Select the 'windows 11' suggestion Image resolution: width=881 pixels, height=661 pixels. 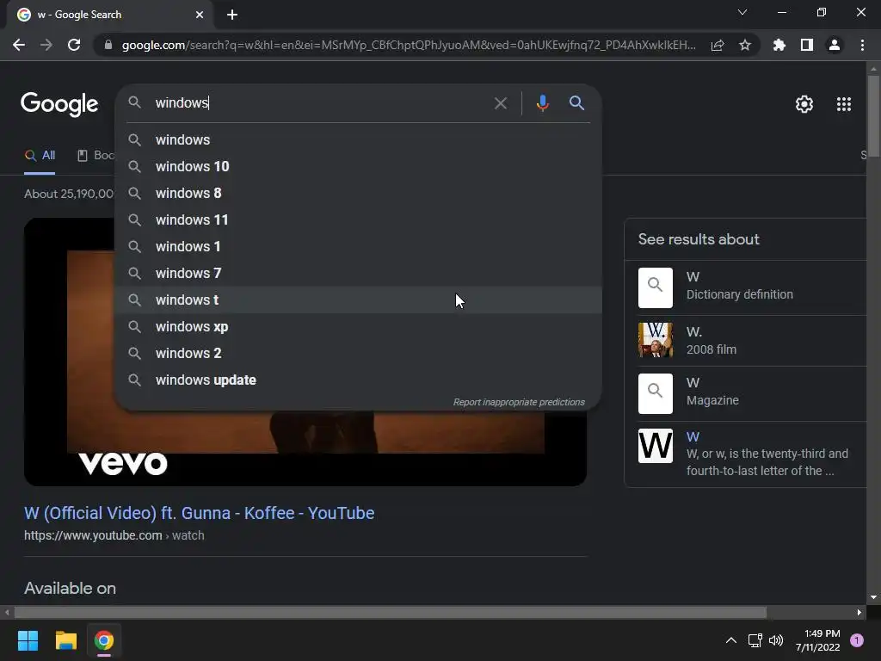(x=359, y=219)
